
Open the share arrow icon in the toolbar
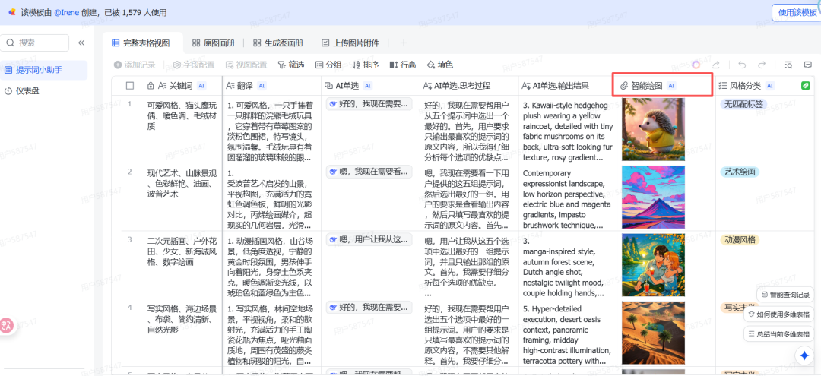(716, 65)
